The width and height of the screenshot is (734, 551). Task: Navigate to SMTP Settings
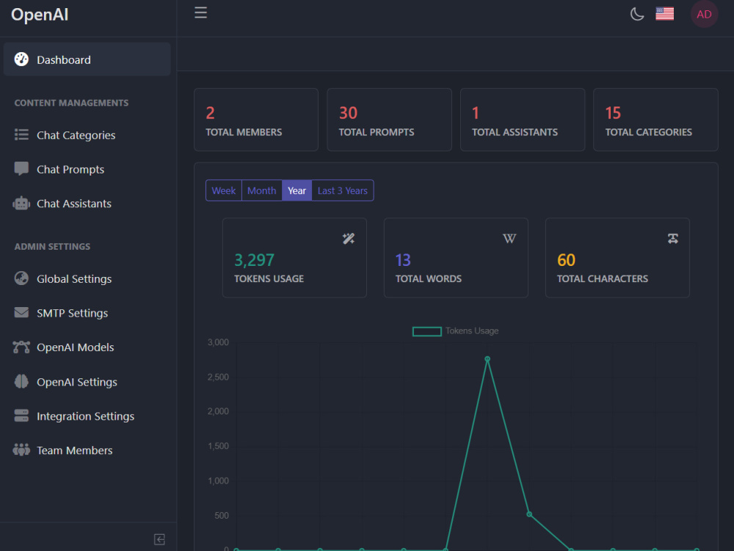point(72,313)
